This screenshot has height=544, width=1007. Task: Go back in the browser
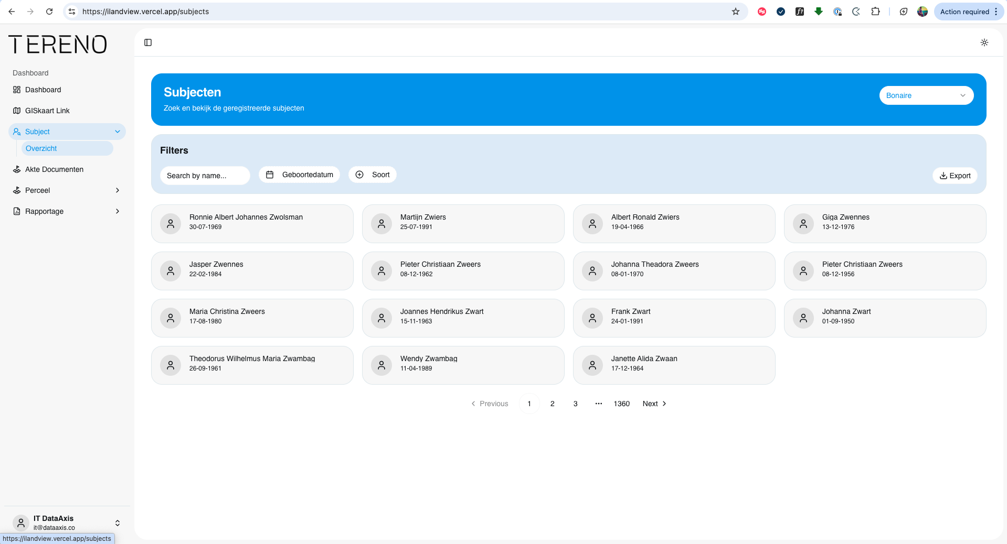12,12
